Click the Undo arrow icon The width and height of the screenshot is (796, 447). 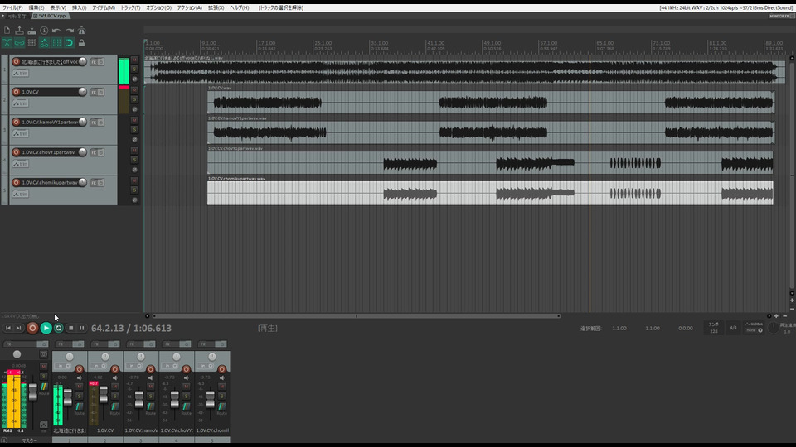[56, 31]
